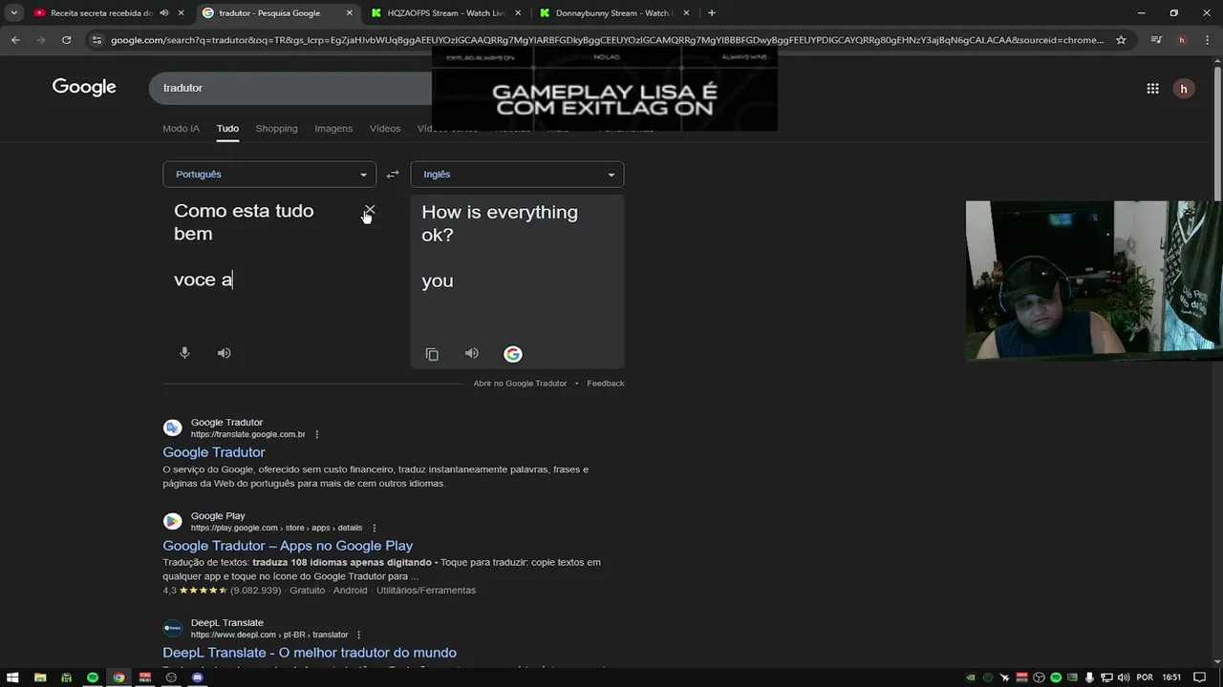Viewport: 1223px width, 687px height.
Task: Open Discord from the taskbar
Action: (198, 677)
